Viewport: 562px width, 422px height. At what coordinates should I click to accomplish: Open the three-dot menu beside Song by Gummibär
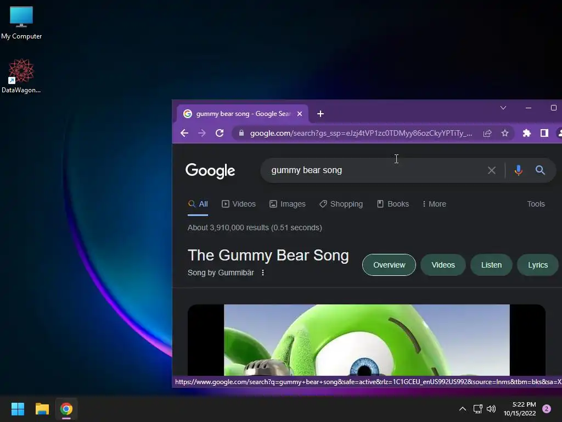click(x=263, y=273)
